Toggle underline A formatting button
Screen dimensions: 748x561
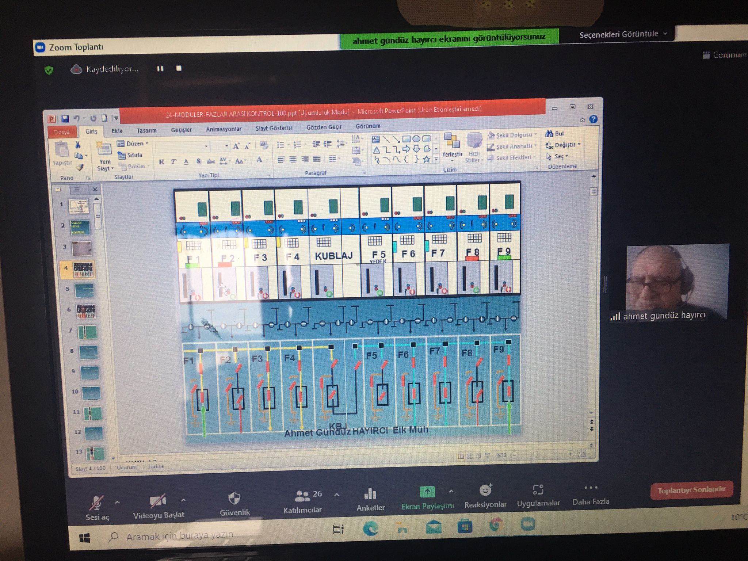[186, 161]
